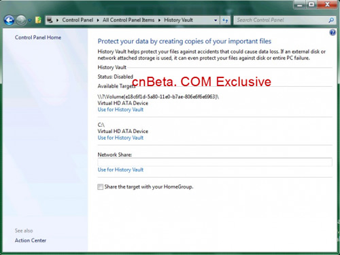Click the search magnifier icon
This screenshot has height=255, width=340.
[331, 20]
